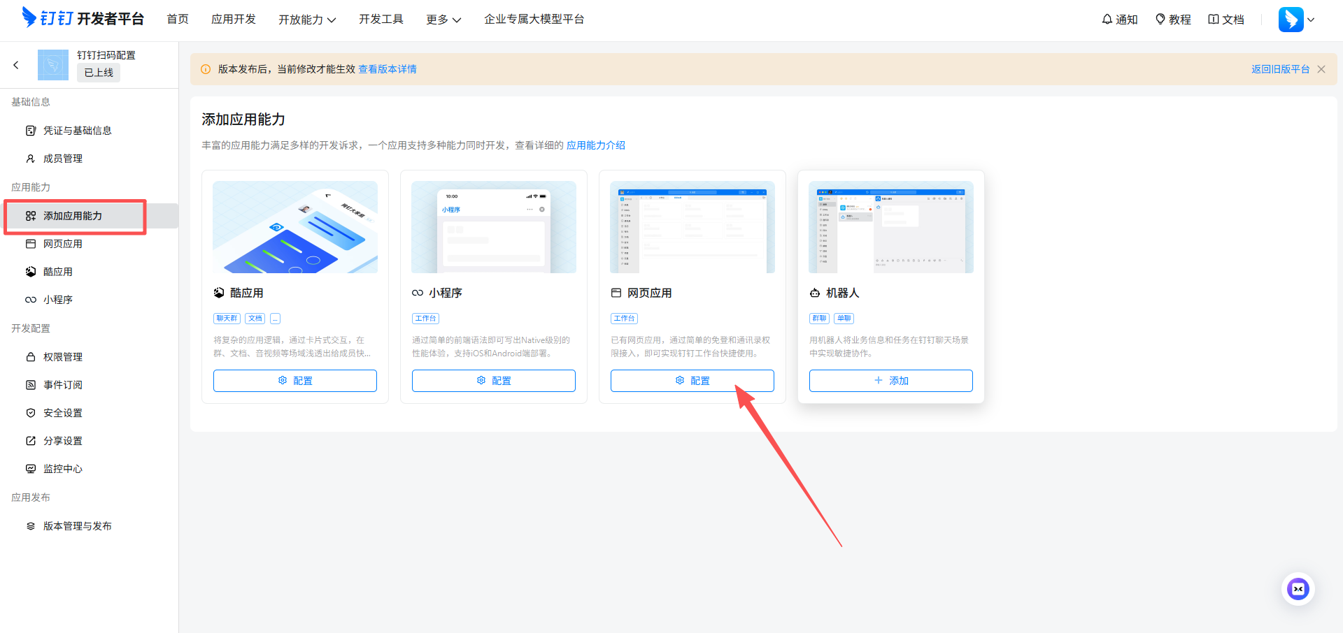Click the 酷应用 sidebar icon
Viewport: 1343px width, 633px height.
(31, 272)
